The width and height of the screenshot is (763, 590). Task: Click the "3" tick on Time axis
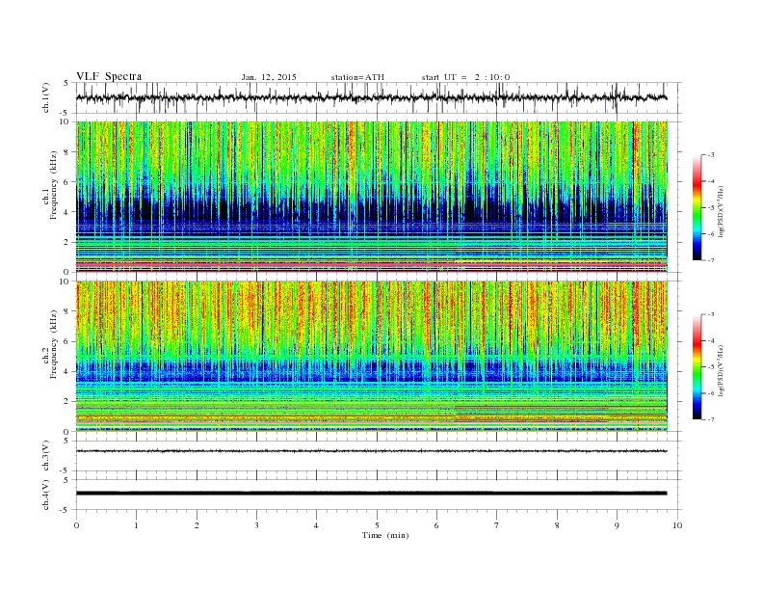(257, 525)
